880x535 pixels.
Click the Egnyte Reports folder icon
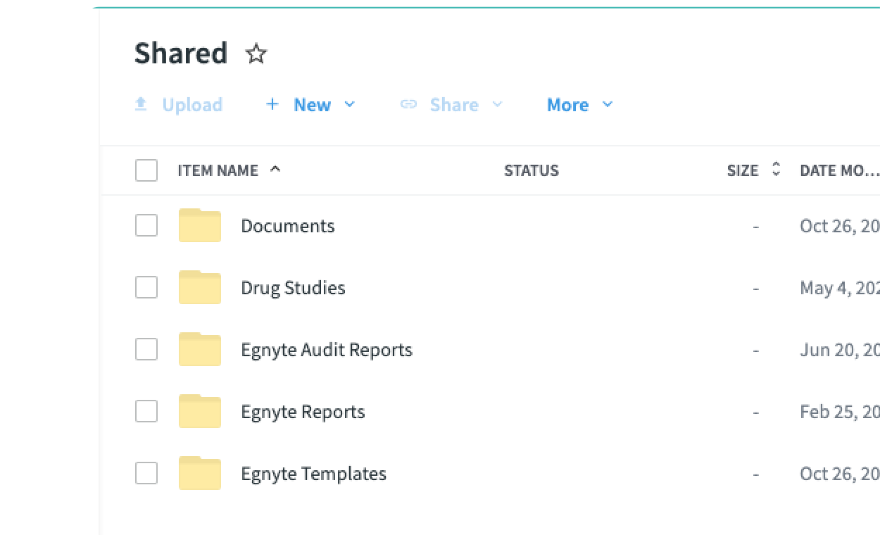[199, 412]
